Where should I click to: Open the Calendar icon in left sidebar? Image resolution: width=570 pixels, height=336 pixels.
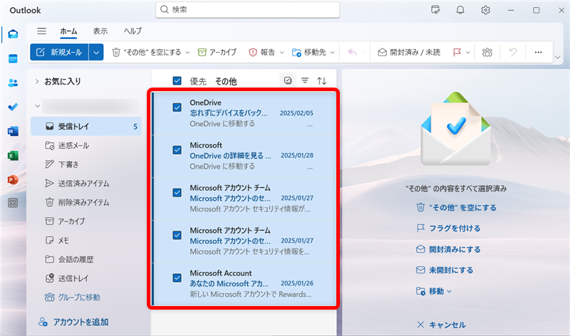13,58
